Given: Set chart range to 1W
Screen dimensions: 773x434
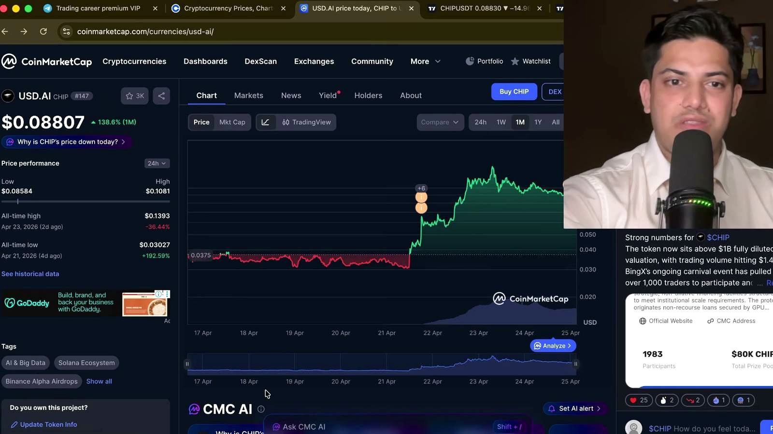Looking at the screenshot, I should point(501,122).
